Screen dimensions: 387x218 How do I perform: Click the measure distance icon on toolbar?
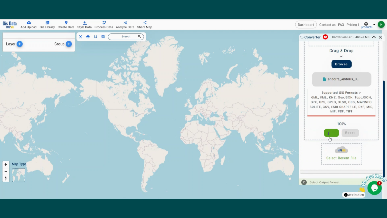pos(95,36)
